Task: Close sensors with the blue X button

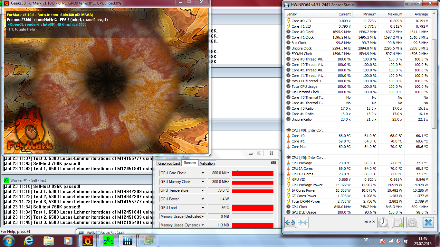Action: [428, 222]
